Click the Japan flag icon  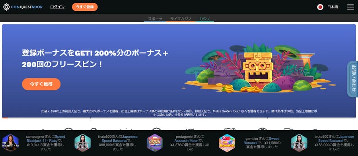point(320,7)
